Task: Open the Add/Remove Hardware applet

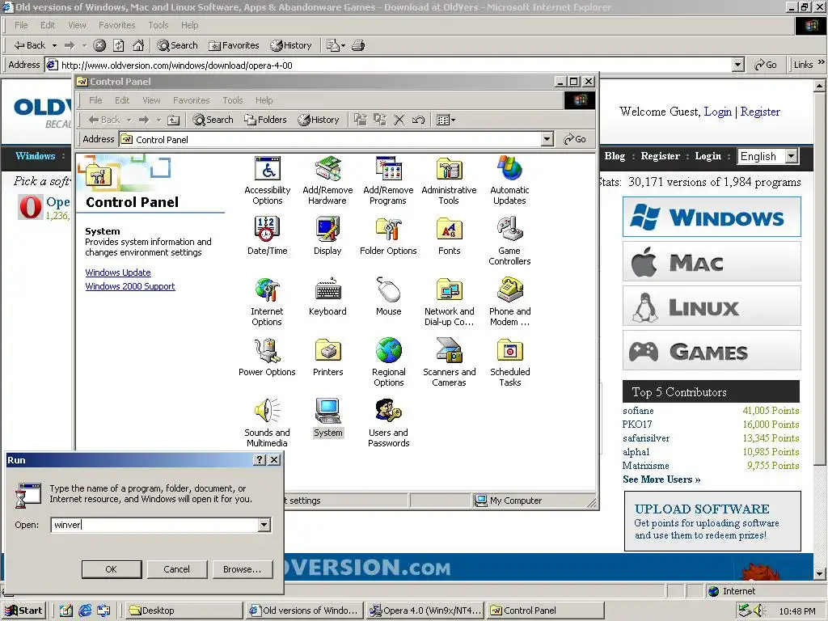Action: pyautogui.click(x=327, y=180)
